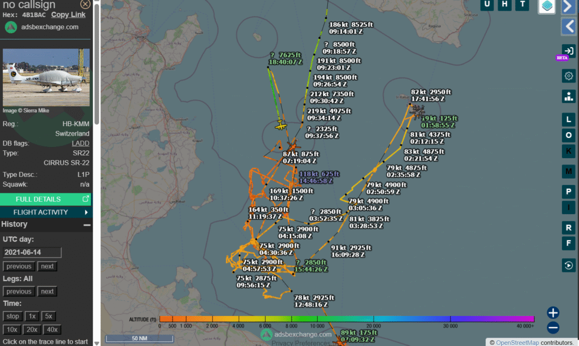Screen dimensions: 579x346
Task: Click the UTC day date field
Action: 32,253
